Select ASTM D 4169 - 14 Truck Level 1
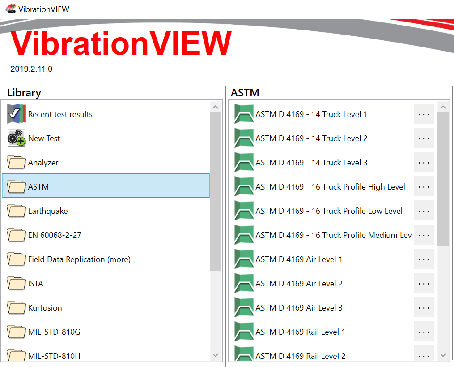This screenshot has height=367, width=454. (x=311, y=114)
